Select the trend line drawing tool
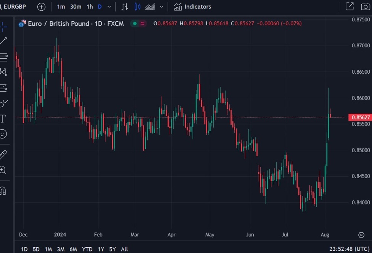The image size is (372, 253). [x=3, y=40]
